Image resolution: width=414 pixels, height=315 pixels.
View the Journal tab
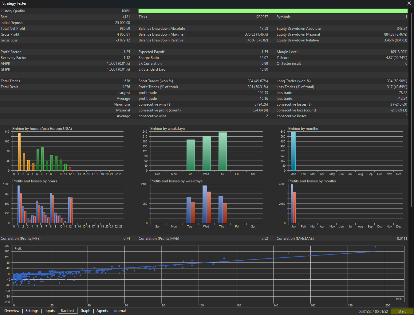120,311
